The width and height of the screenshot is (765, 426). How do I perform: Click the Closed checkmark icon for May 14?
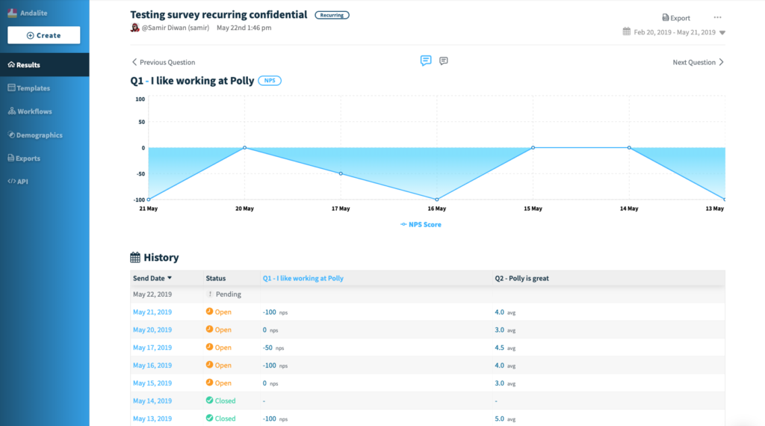click(209, 400)
